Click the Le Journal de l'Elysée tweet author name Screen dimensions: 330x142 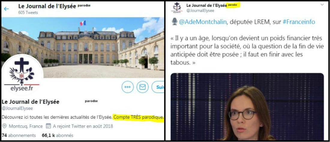pos(205,5)
